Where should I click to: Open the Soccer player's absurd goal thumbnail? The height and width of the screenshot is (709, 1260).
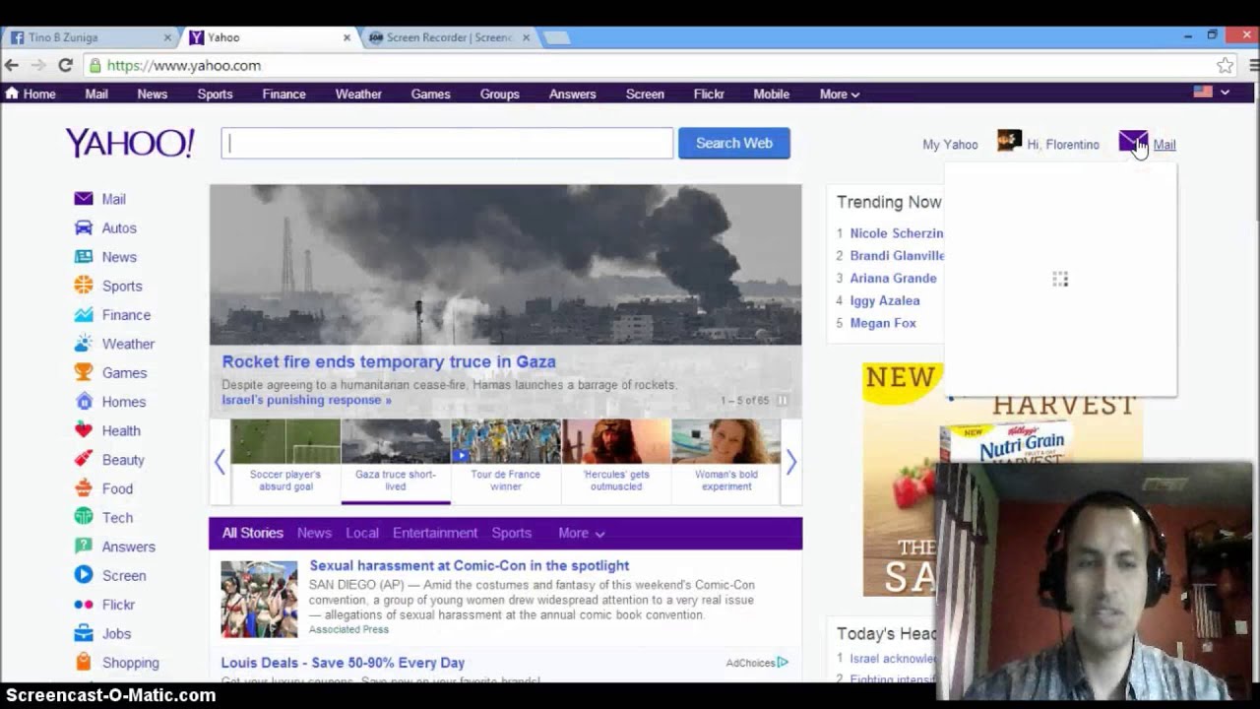coord(285,461)
